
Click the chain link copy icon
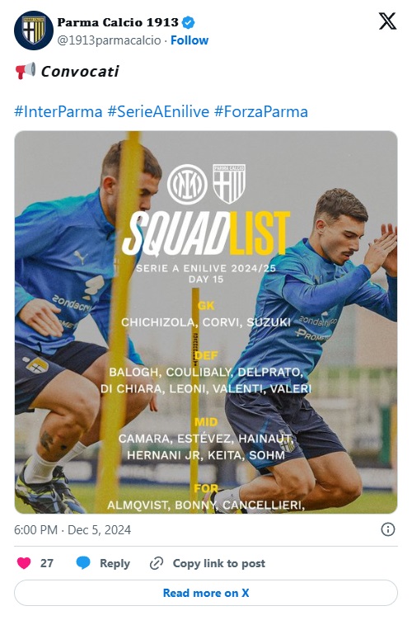click(157, 563)
